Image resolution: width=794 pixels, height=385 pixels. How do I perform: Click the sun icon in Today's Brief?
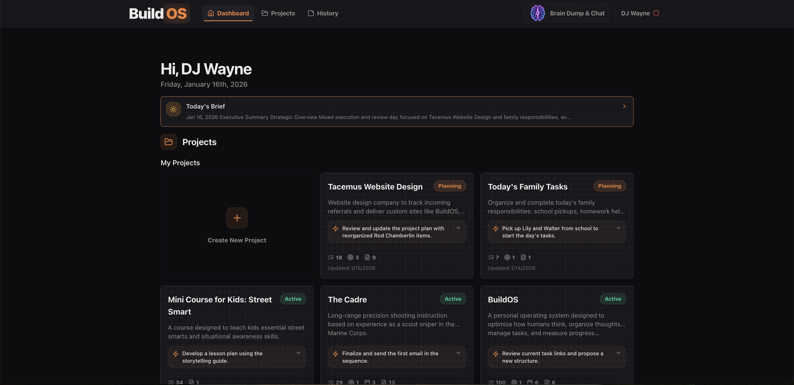[x=173, y=109]
